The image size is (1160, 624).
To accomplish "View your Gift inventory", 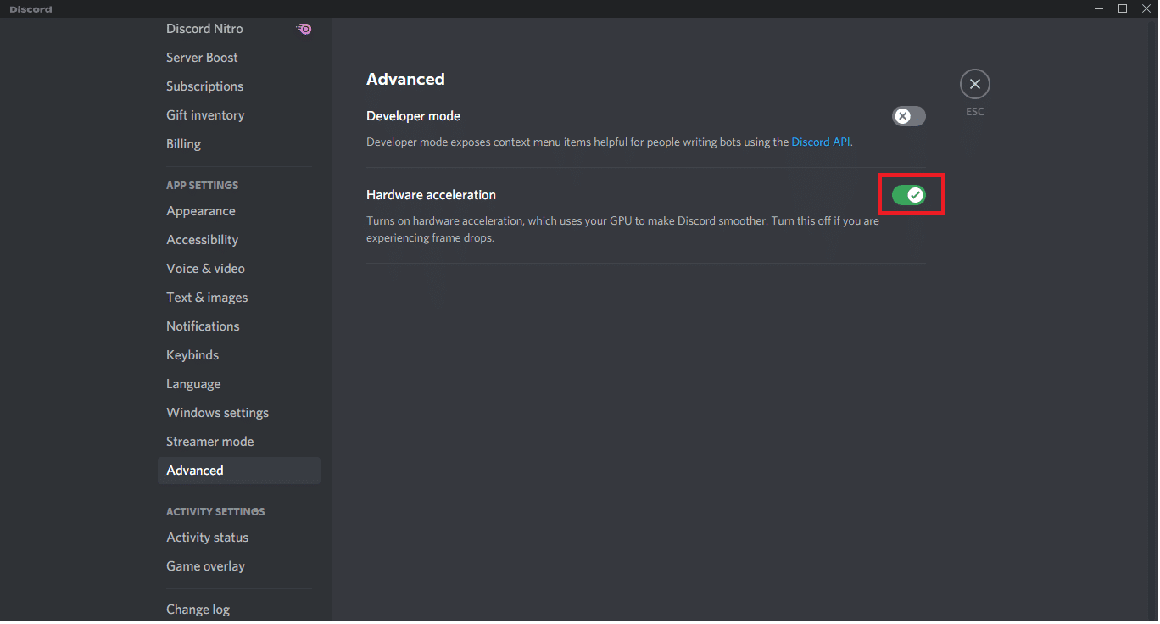I will (x=205, y=114).
